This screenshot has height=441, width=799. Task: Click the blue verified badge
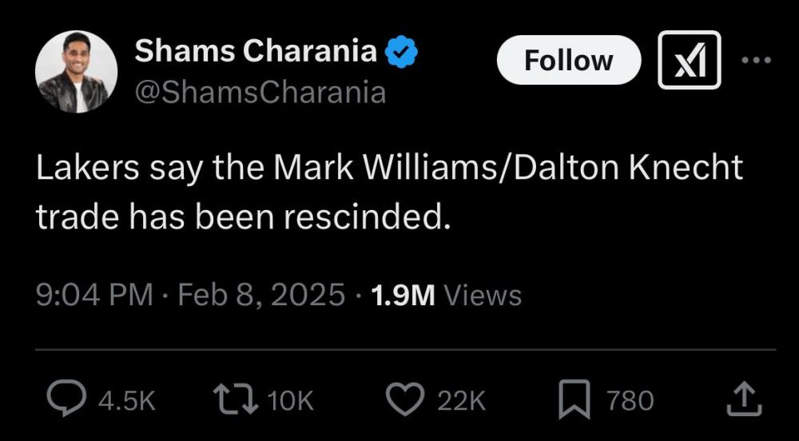coord(402,53)
